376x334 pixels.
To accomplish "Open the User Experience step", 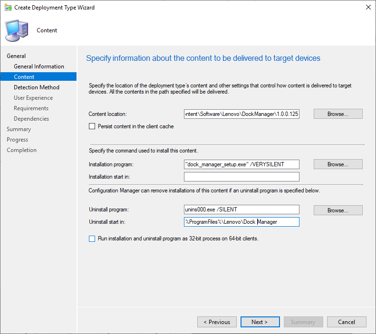I will (33, 98).
